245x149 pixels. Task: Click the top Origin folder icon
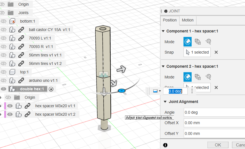[11, 4]
